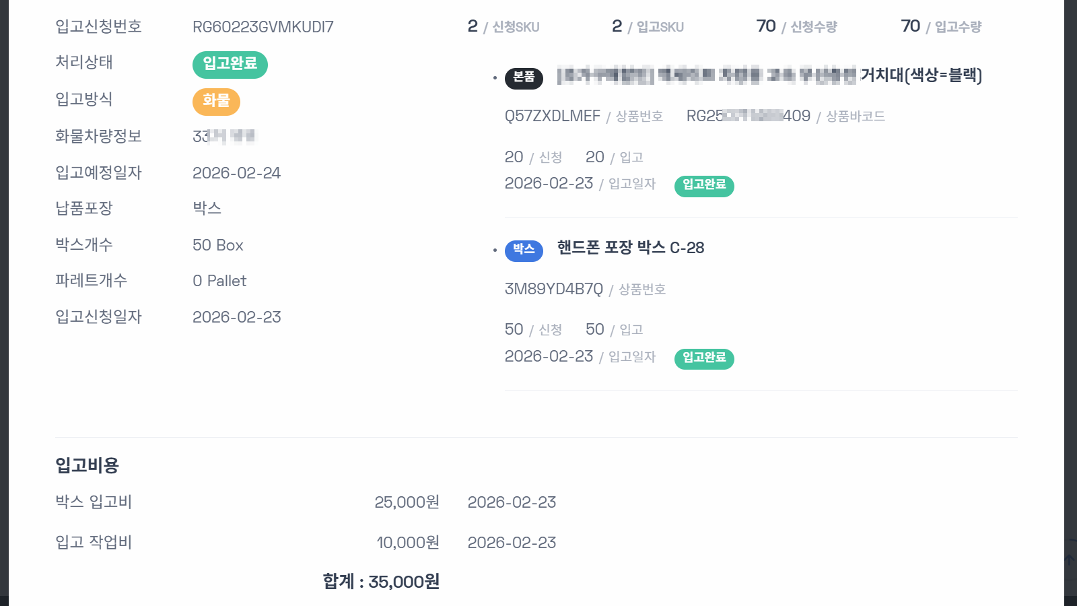Click product number Q57ZXDLMEF link

[552, 116]
